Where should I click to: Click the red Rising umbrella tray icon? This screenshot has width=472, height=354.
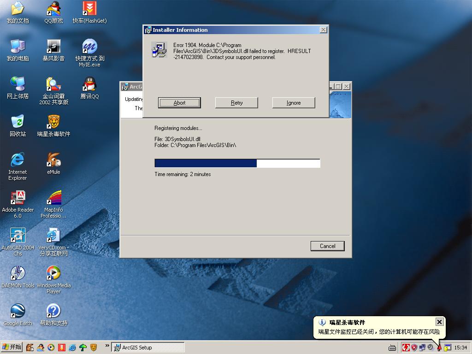tap(439, 348)
